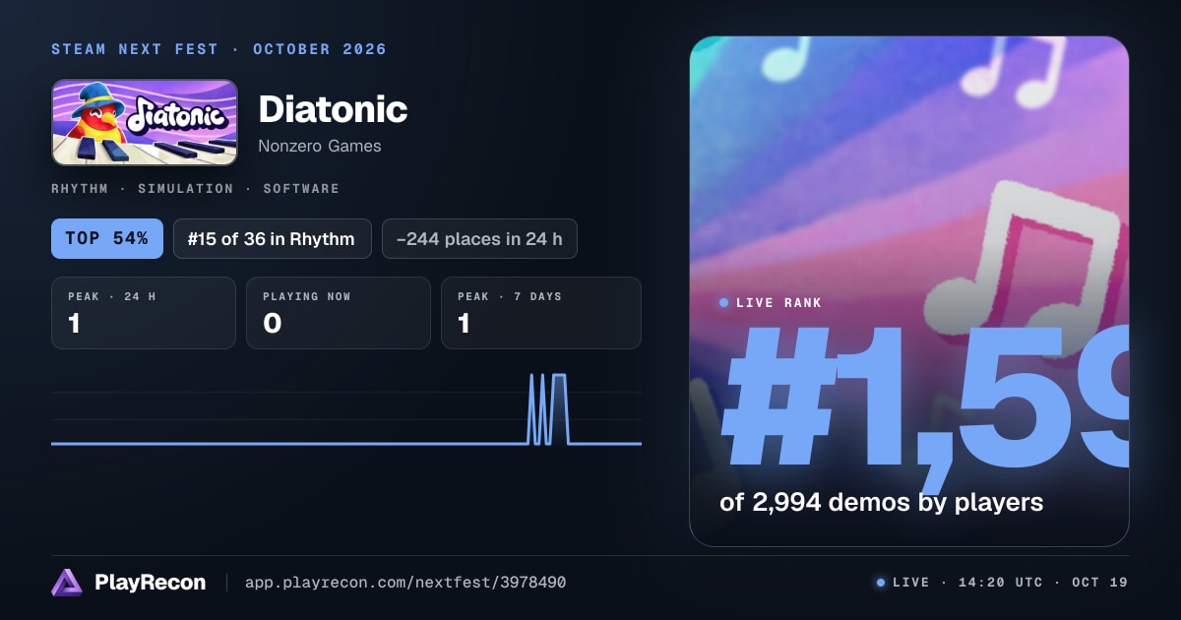Click the −244 places in 24 h badge

(x=479, y=239)
